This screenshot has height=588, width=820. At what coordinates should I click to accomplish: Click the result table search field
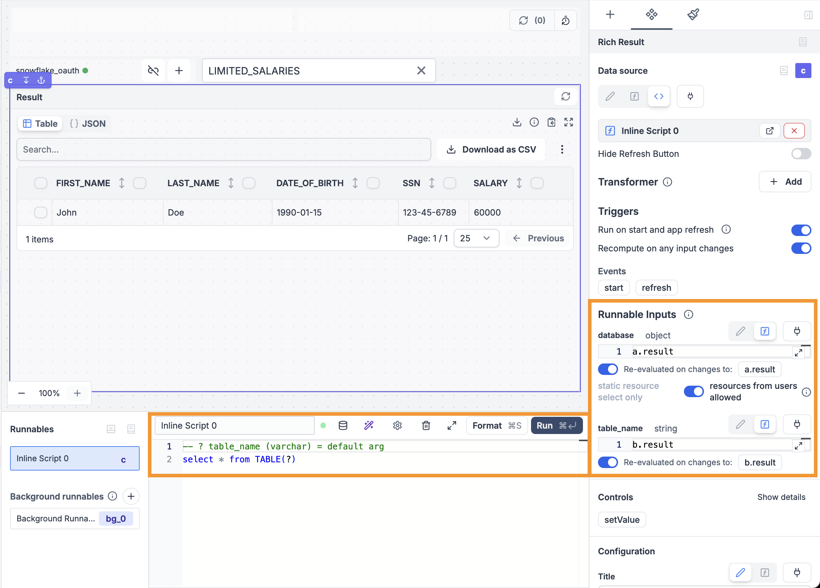click(x=223, y=149)
